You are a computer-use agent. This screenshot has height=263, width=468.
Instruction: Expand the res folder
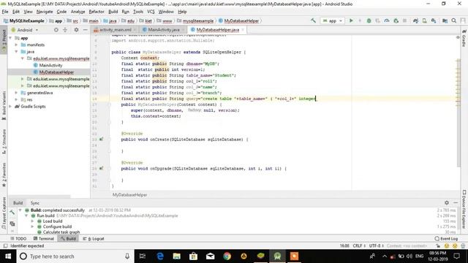point(16,99)
